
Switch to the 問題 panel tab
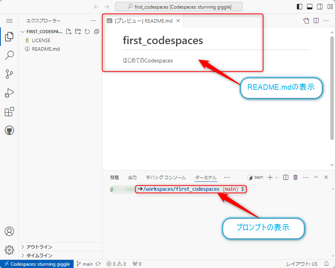tap(115, 177)
